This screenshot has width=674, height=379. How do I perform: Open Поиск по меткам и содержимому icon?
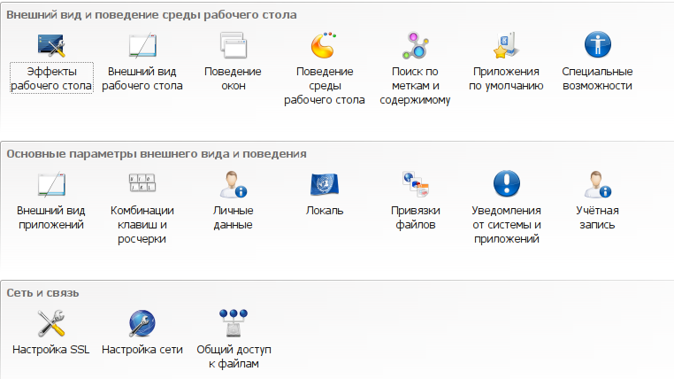[x=415, y=45]
